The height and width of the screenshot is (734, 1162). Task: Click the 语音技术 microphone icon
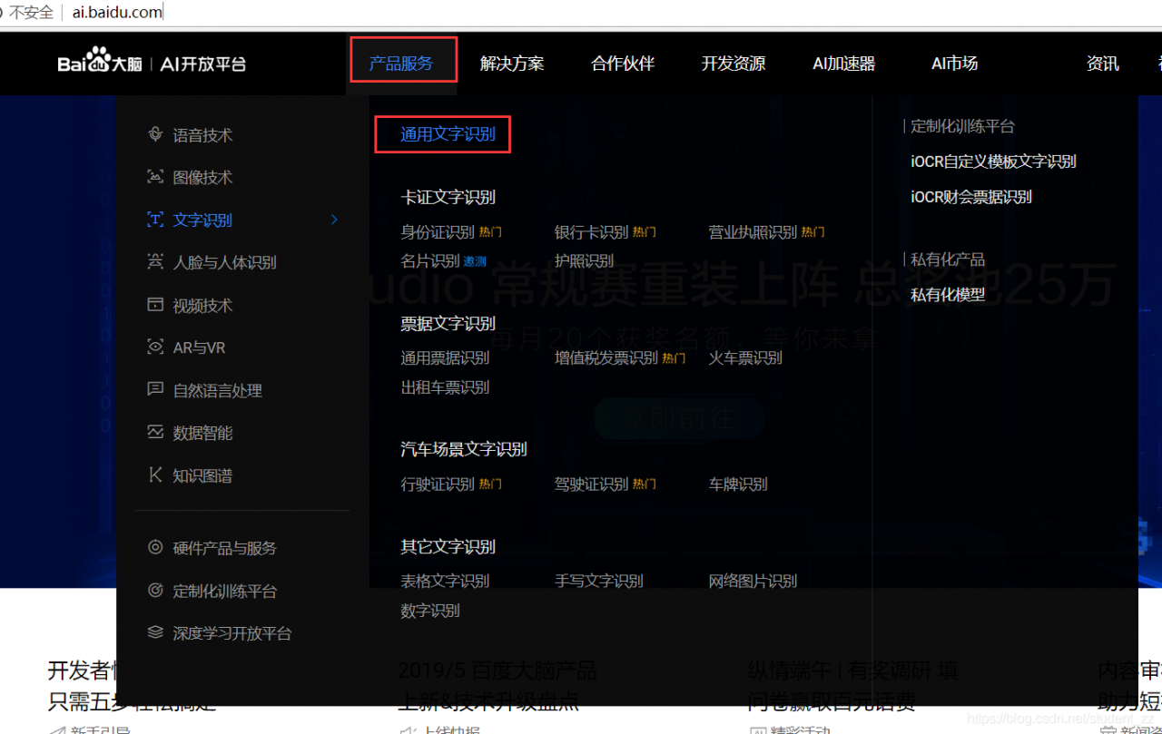(155, 134)
